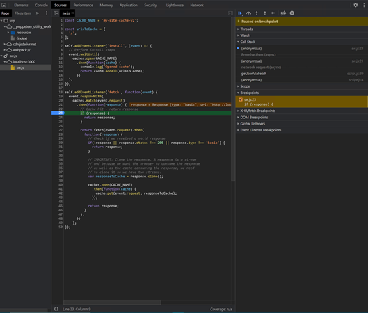Toggle the navigator sidebar visibility

pos(56,13)
